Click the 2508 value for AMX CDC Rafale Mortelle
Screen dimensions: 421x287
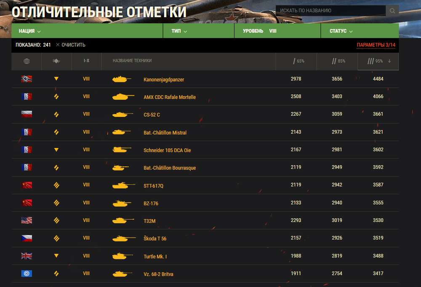296,97
